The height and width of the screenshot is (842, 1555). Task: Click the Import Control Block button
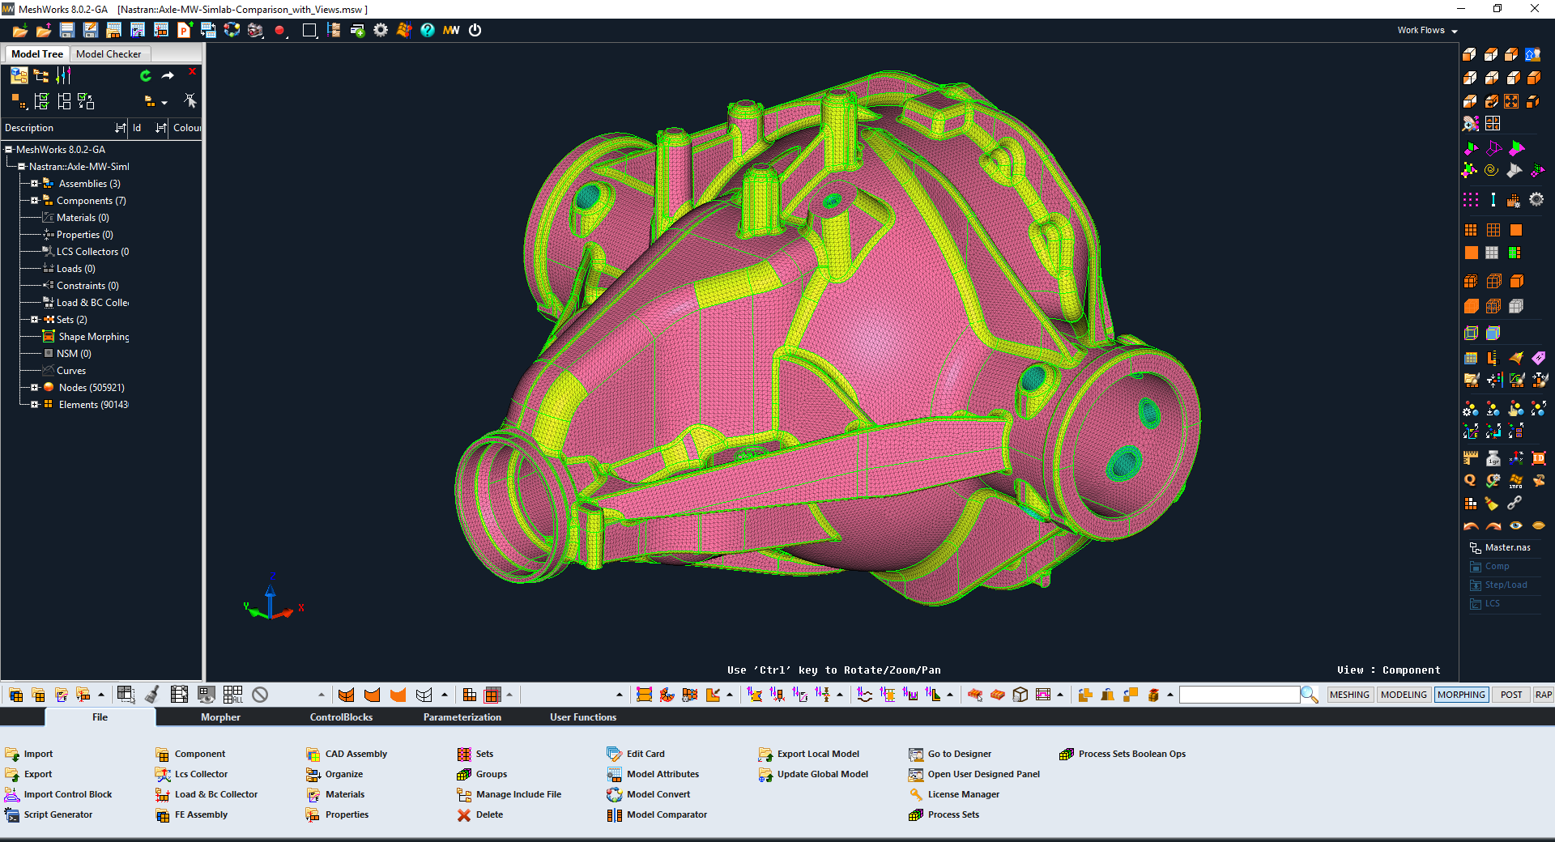pyautogui.click(x=68, y=794)
